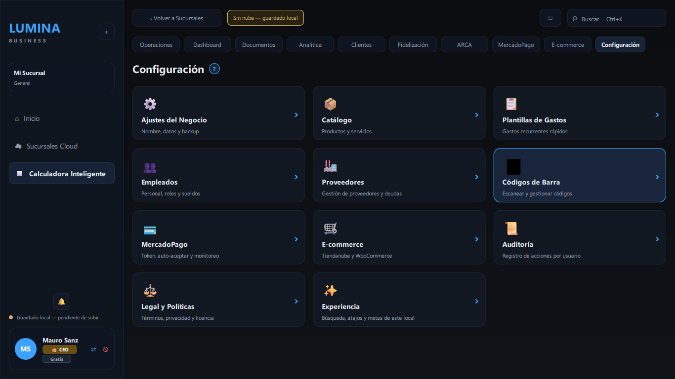Click the Volver a Sucursales button

pos(177,18)
